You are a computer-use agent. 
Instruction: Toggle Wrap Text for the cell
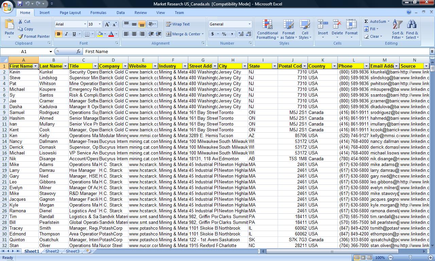pyautogui.click(x=178, y=24)
